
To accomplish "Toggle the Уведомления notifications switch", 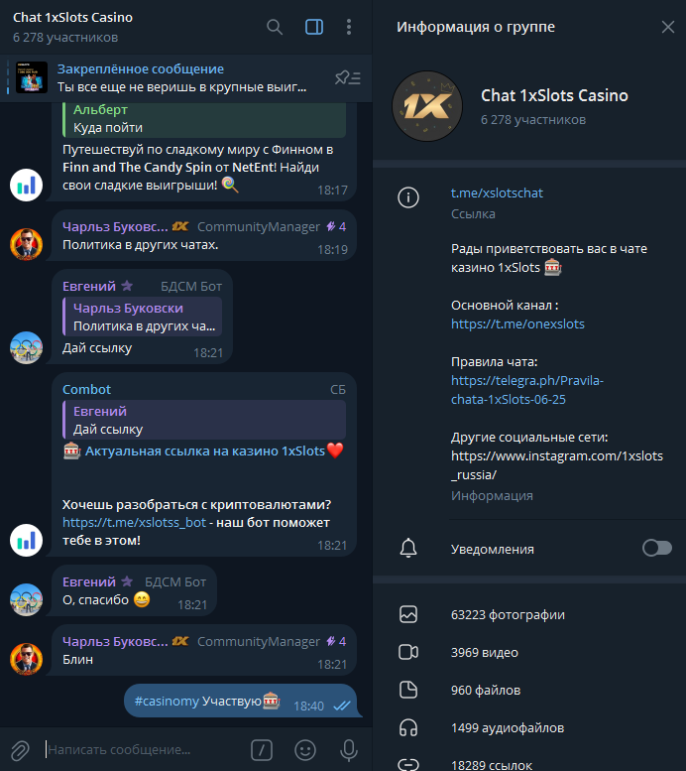I will (657, 548).
